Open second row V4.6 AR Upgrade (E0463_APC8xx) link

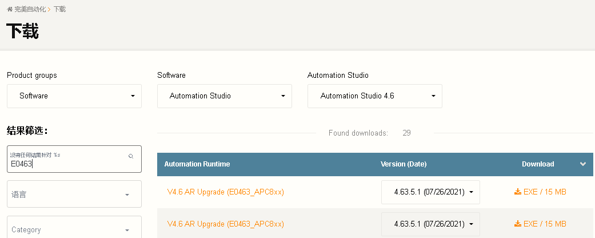225,224
